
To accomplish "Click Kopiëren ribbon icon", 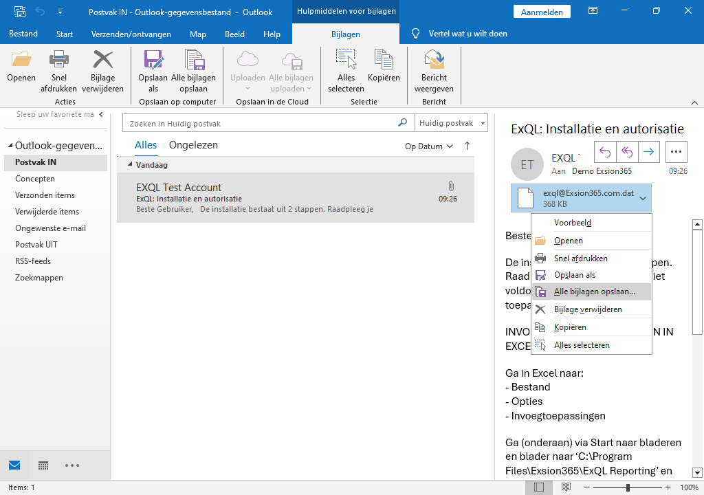I will [384, 59].
